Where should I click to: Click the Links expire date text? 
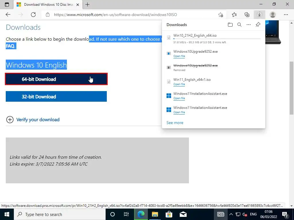point(49,164)
